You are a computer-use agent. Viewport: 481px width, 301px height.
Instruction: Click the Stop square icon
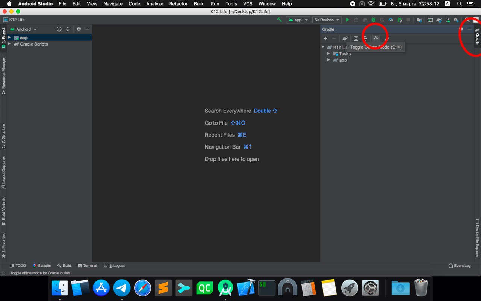[408, 20]
